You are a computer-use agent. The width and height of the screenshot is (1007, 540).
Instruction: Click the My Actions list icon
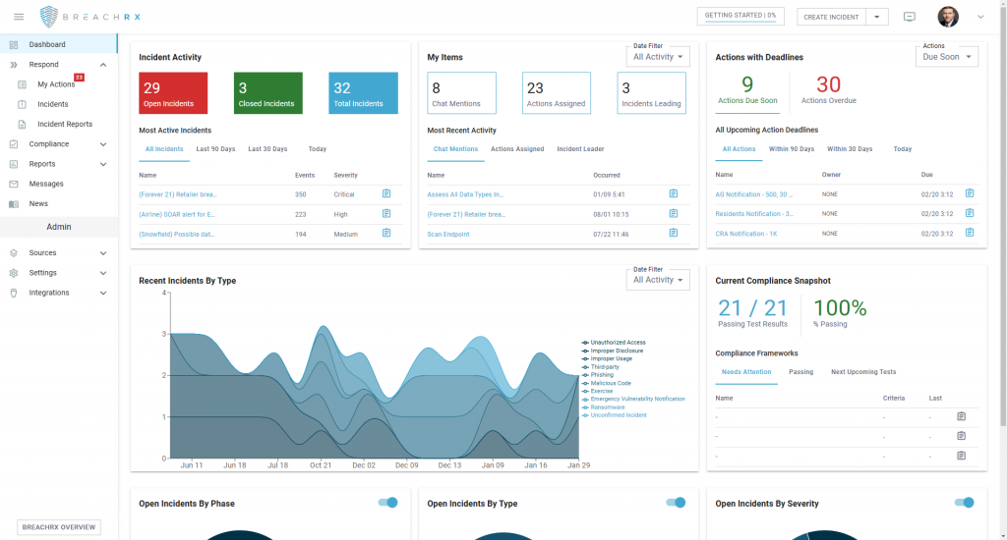(22, 84)
